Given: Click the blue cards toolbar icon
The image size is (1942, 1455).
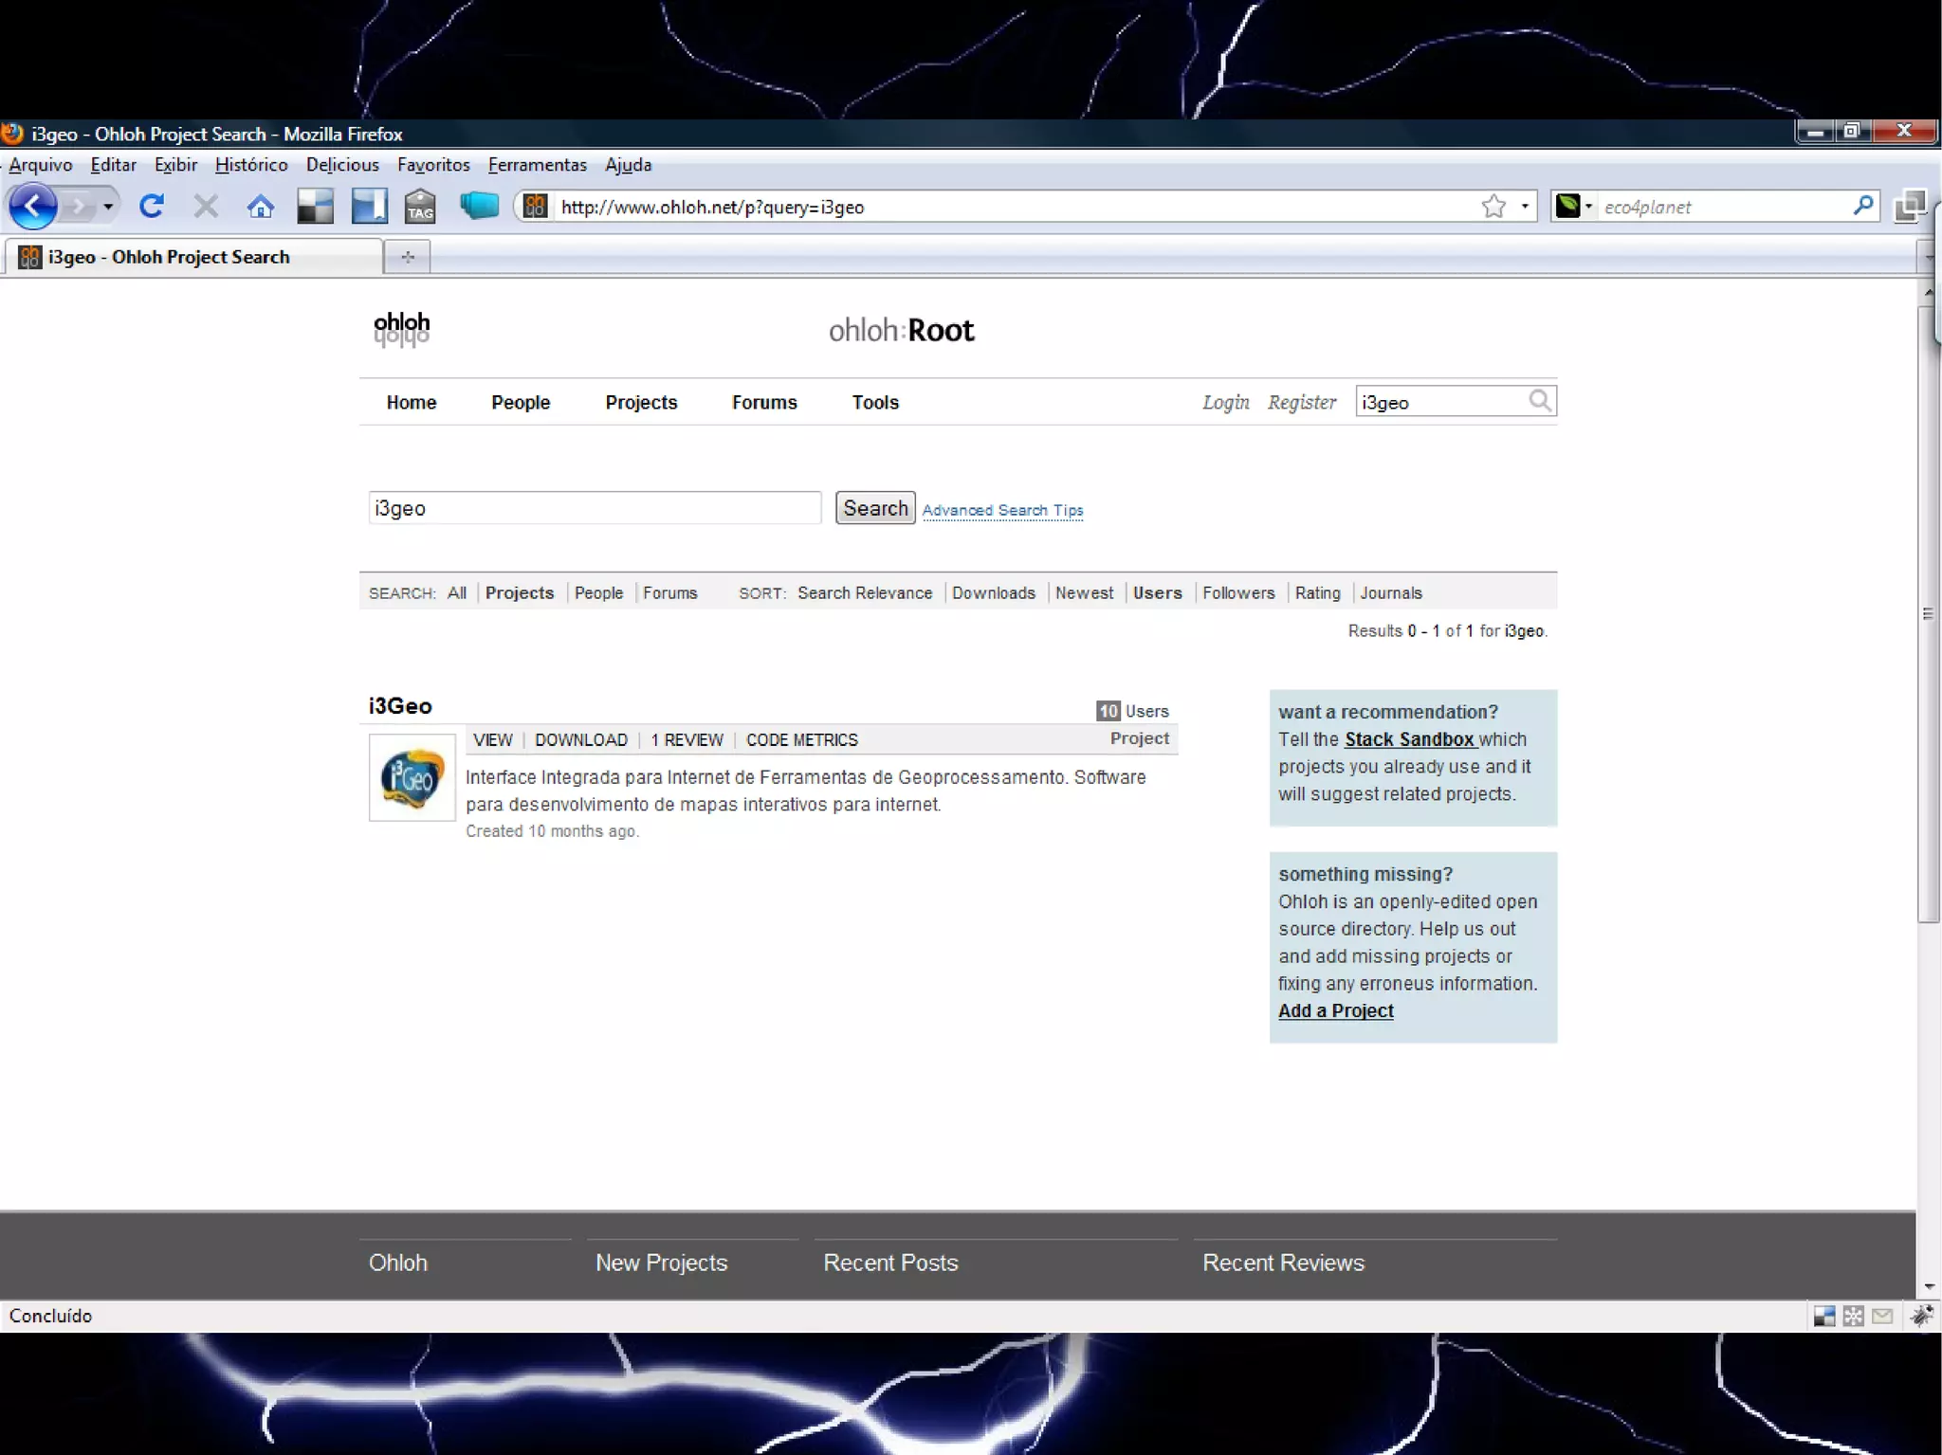Looking at the screenshot, I should 479,206.
